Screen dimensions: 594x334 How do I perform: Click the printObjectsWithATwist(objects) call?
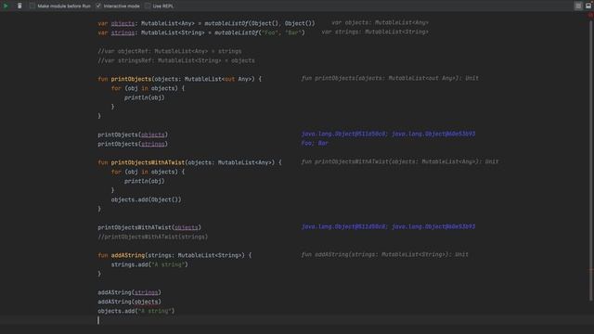[x=149, y=227]
